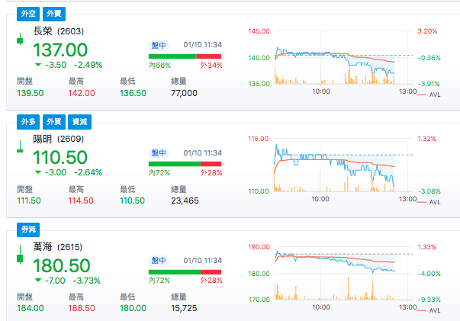Click the 券減 tag above 萬海

click(x=28, y=230)
